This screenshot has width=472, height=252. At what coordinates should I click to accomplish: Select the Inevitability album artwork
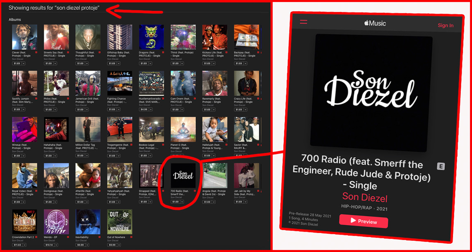pos(88,222)
